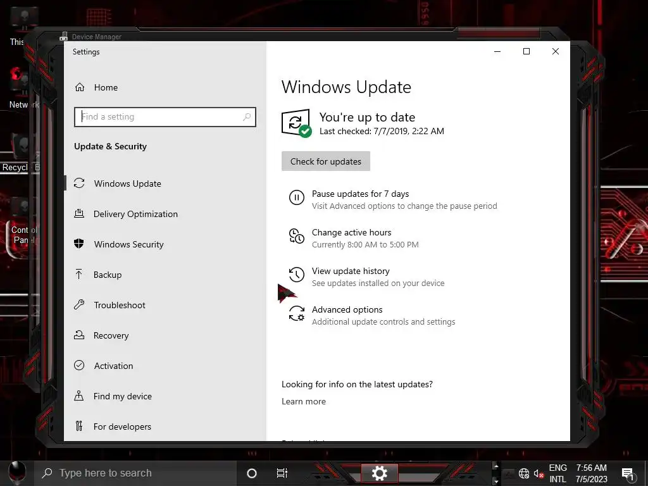Image resolution: width=648 pixels, height=486 pixels.
Task: Click the Device Manager window title bar text
Action: (x=97, y=37)
